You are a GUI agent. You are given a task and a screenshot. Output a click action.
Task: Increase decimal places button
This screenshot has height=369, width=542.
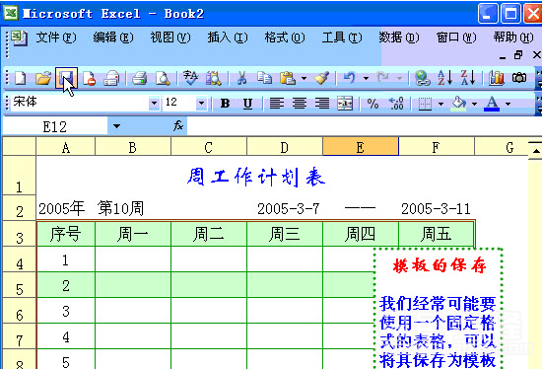pos(396,104)
